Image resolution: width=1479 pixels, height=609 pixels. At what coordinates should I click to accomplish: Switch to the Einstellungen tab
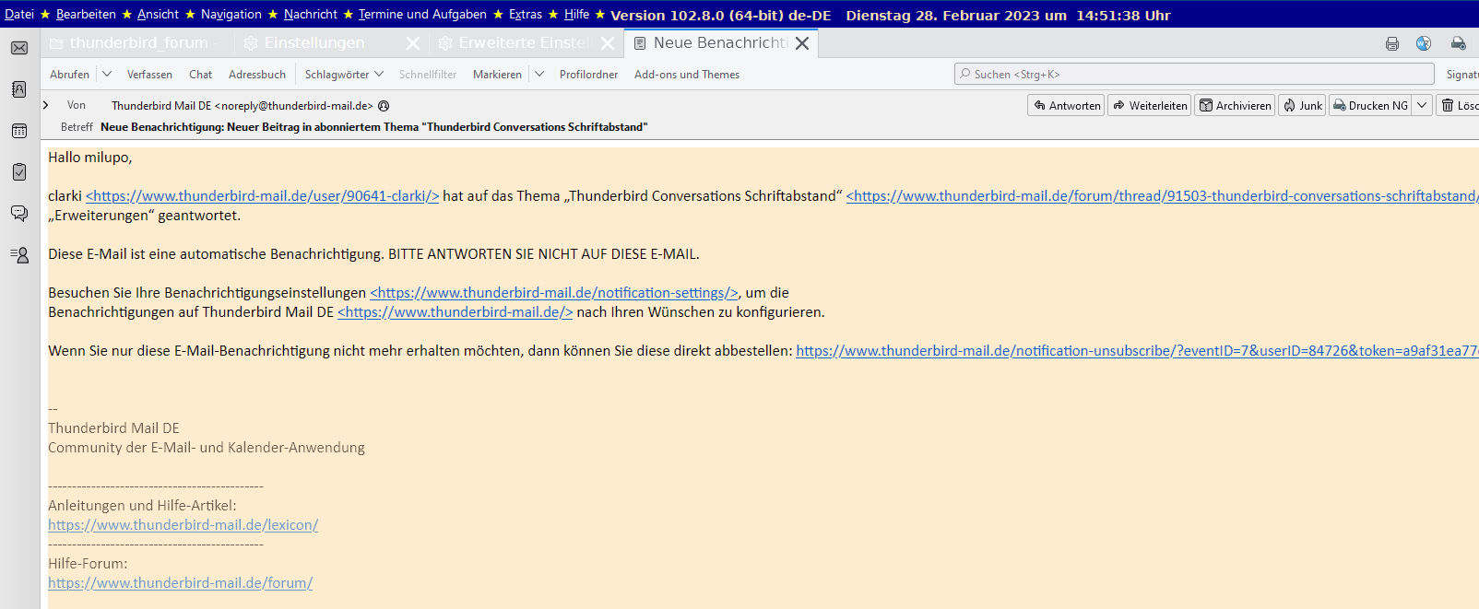pyautogui.click(x=314, y=43)
